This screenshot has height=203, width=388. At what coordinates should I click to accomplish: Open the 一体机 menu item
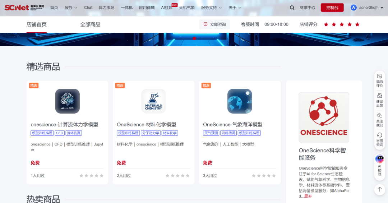click(x=127, y=8)
